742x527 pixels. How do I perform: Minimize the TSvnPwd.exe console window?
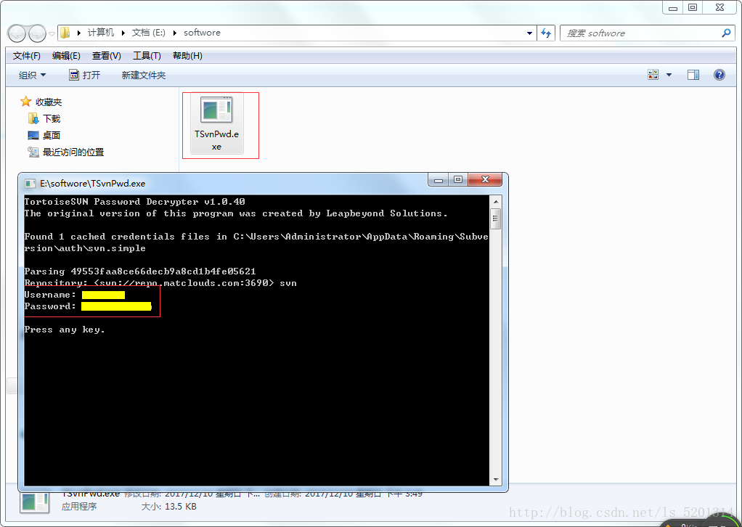click(x=439, y=180)
